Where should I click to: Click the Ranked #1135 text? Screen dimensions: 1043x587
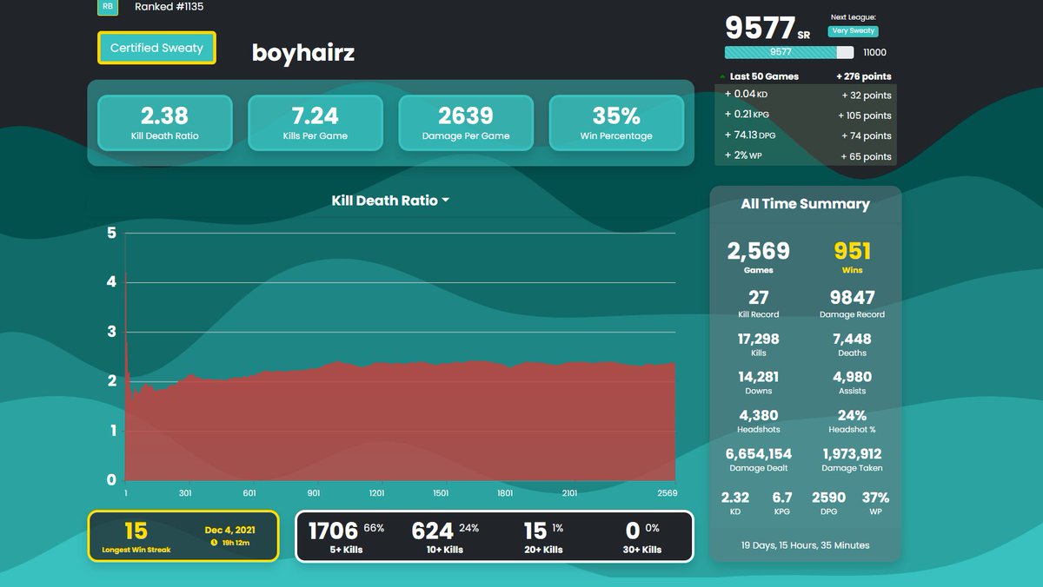pos(169,7)
